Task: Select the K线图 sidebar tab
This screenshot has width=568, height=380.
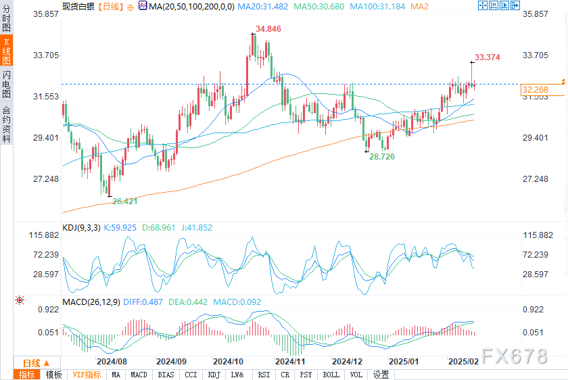Action: [x=6, y=51]
